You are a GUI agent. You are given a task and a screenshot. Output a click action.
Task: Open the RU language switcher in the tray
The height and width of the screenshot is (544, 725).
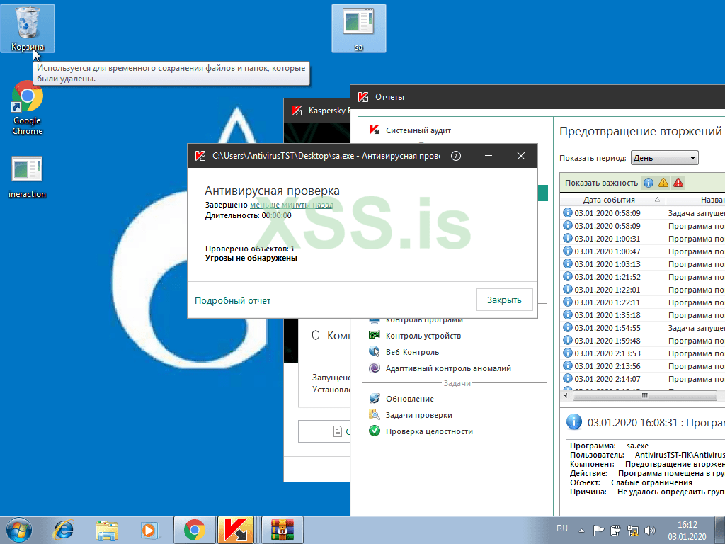pos(561,528)
